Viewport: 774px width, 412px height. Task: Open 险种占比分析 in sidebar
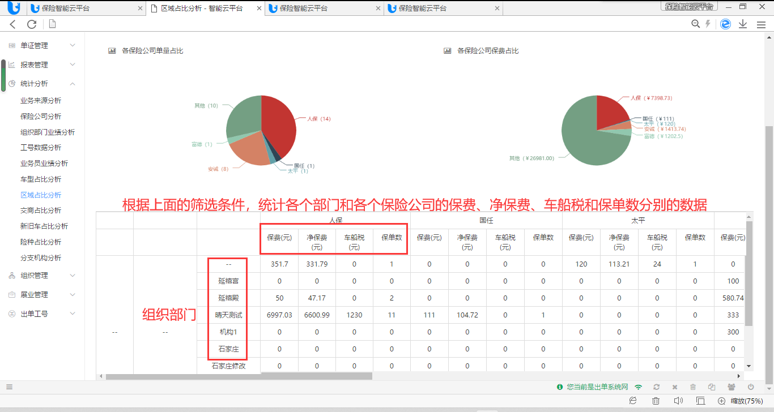coord(41,242)
